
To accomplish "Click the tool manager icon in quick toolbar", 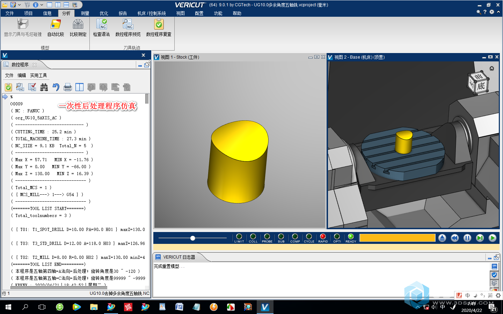I will (28, 5).
